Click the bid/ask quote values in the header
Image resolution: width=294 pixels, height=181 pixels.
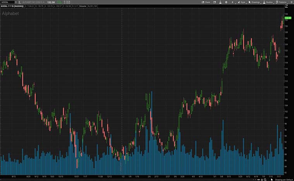tap(67, 2)
